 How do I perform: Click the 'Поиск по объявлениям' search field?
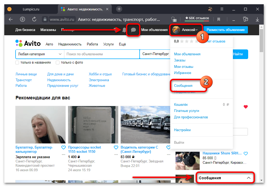pyautogui.click(x=102, y=54)
